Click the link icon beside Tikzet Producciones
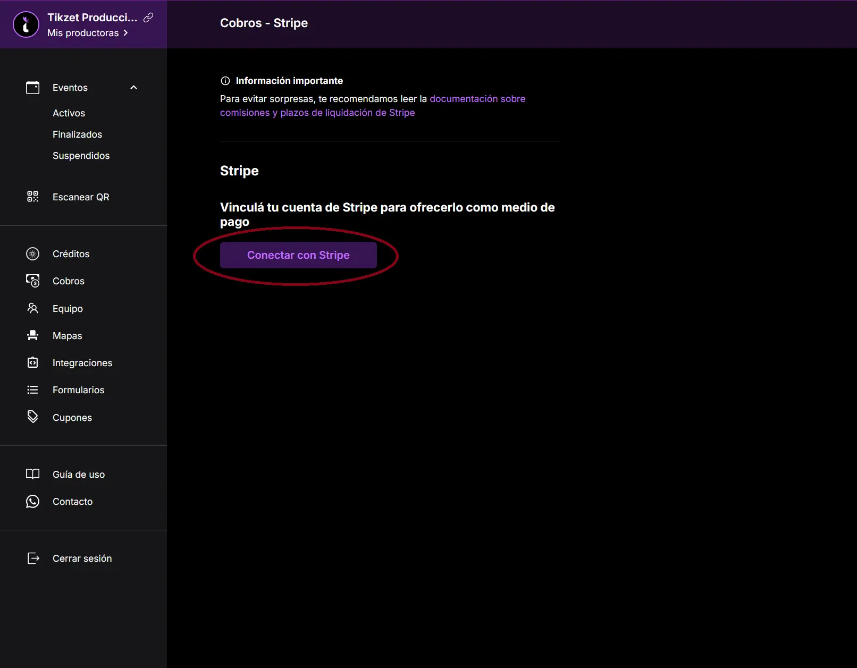Screen dimensions: 857x668 point(148,18)
